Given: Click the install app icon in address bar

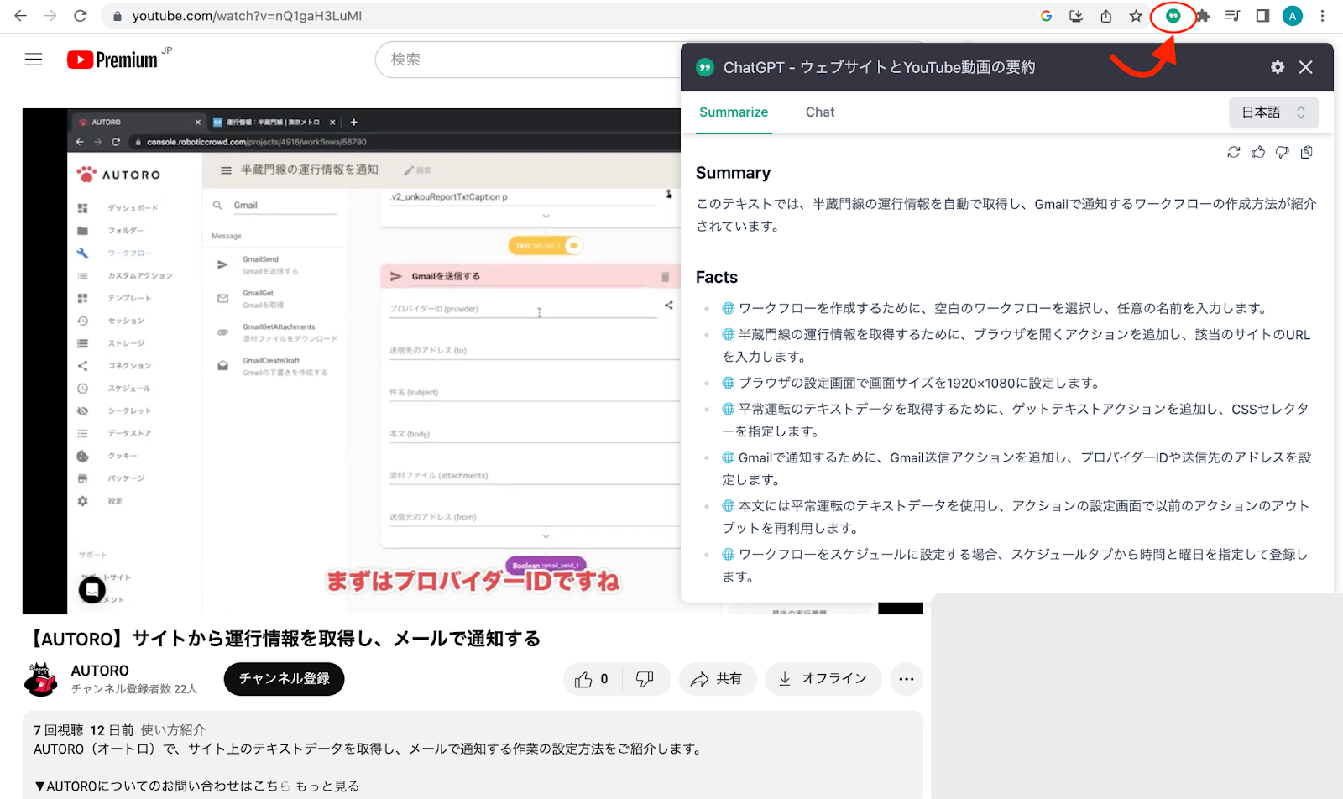Looking at the screenshot, I should click(x=1076, y=16).
